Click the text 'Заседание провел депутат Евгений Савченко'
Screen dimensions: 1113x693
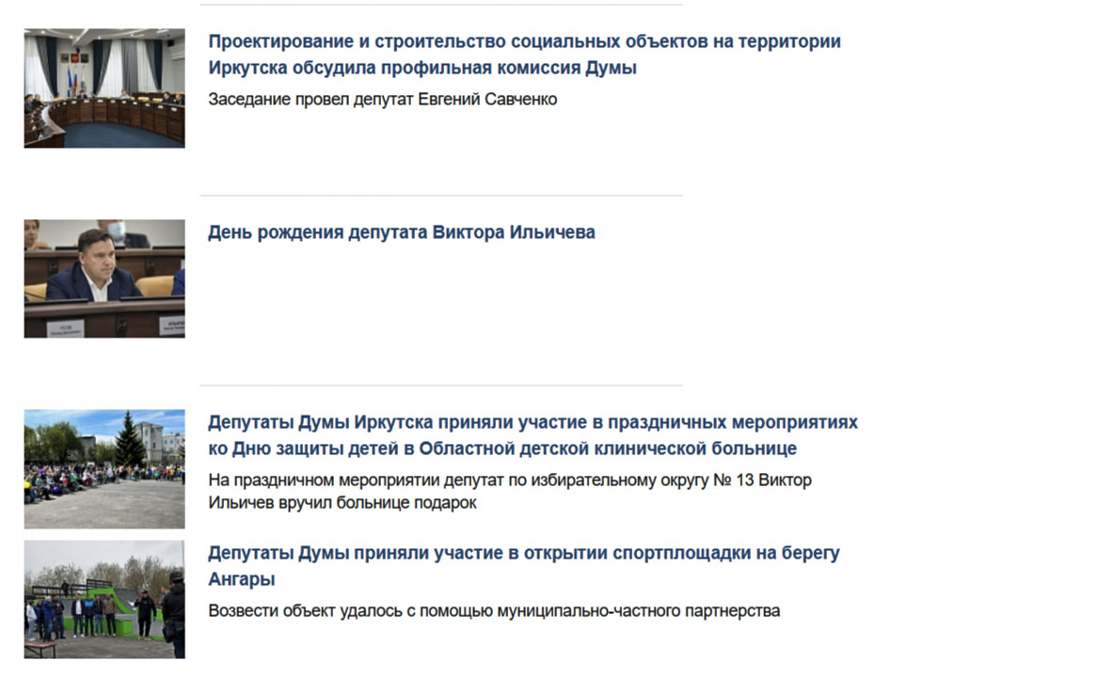point(383,100)
